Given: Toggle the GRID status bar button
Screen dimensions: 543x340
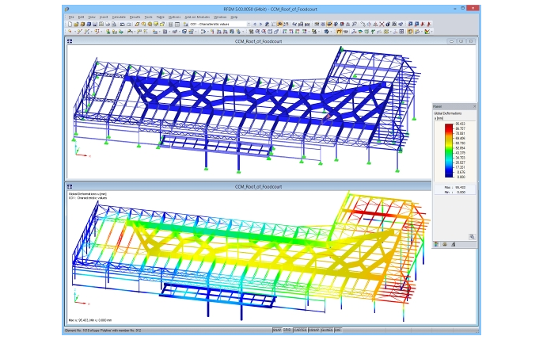Looking at the screenshot, I should [287, 330].
